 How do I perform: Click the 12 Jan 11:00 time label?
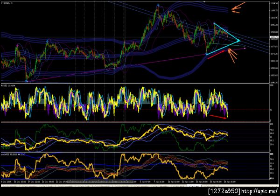[188, 182]
